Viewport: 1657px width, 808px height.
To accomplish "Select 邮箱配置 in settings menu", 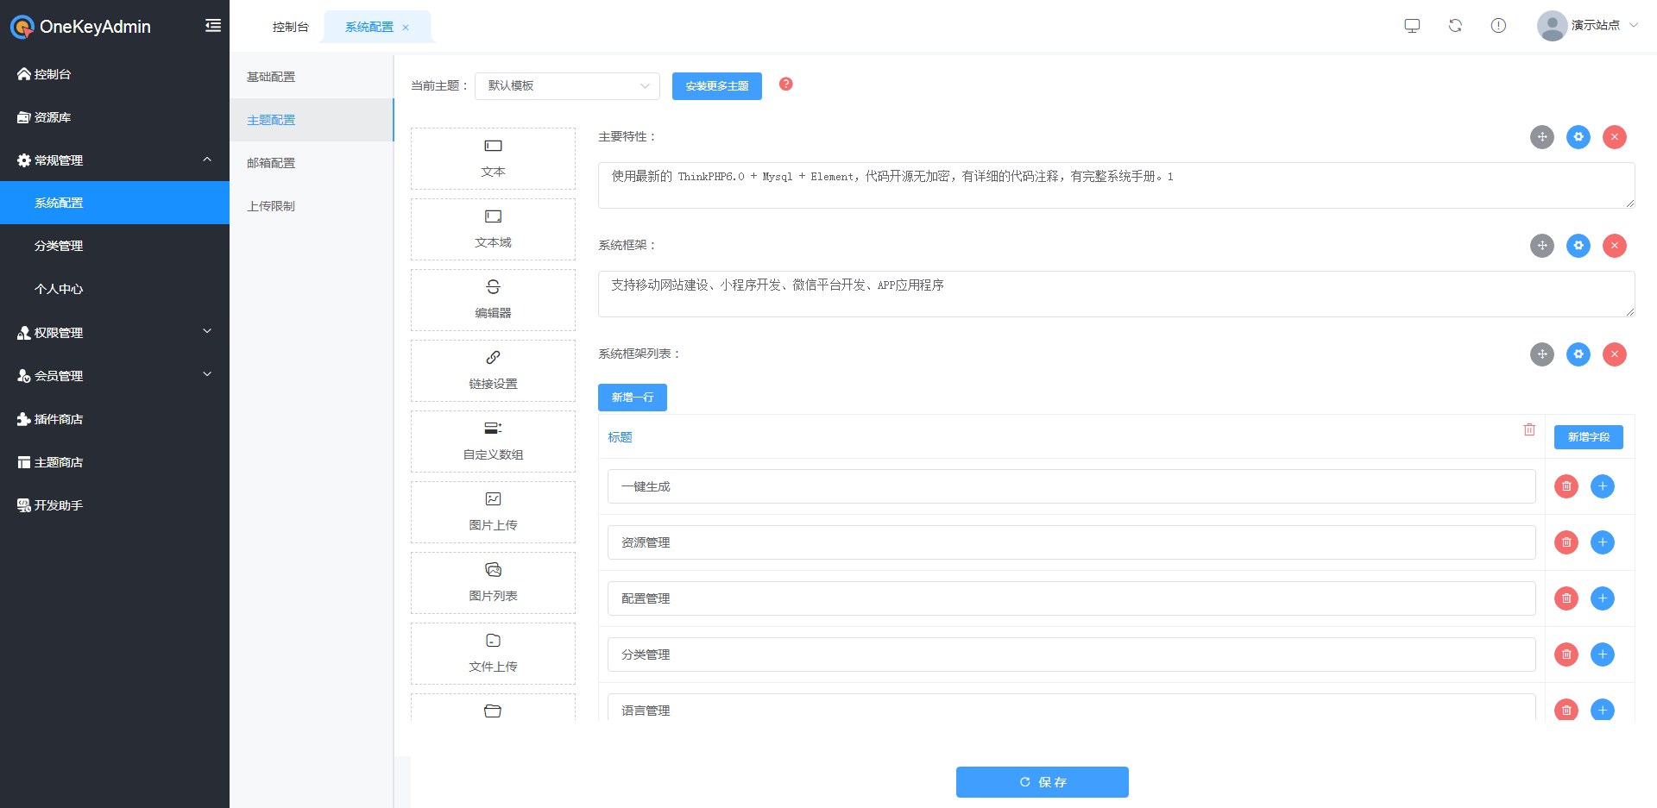I will 312,163.
